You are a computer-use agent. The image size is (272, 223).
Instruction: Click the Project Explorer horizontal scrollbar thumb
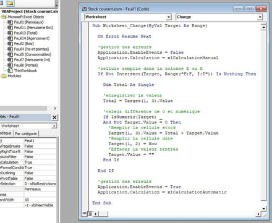click(x=23, y=108)
